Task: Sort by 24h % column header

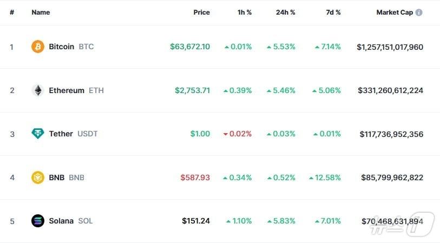Action: pos(285,12)
